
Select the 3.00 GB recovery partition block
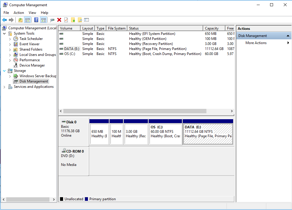pyautogui.click(x=136, y=132)
